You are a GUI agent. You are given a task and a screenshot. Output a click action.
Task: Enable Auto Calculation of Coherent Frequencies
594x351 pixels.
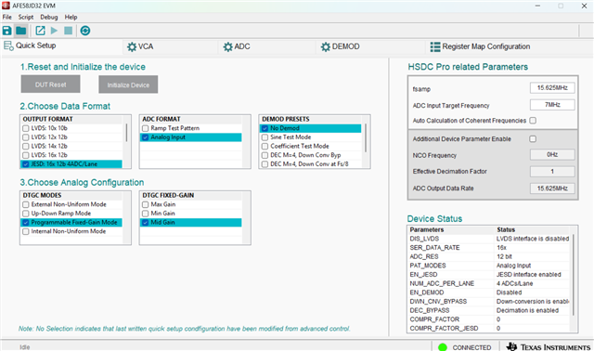(x=533, y=121)
